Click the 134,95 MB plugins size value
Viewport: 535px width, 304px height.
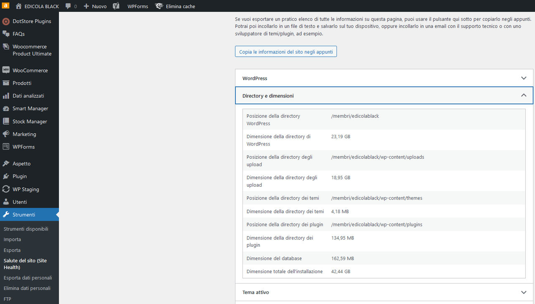pos(342,238)
